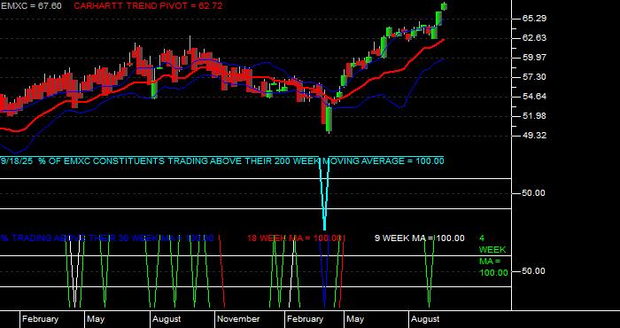Click the 59.97 price axis value
The width and height of the screenshot is (620, 328).
click(534, 58)
